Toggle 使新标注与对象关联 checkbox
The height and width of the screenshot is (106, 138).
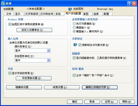pyautogui.click(x=80, y=45)
